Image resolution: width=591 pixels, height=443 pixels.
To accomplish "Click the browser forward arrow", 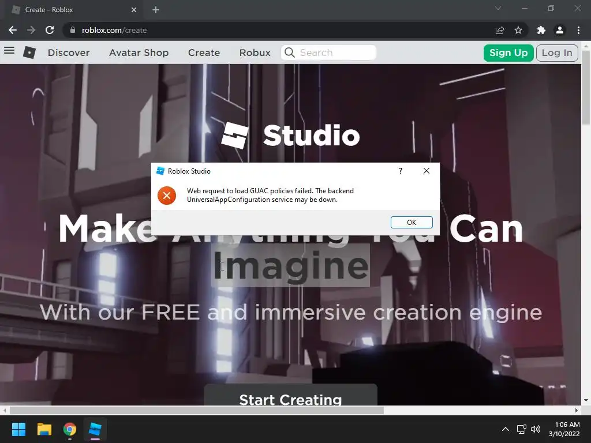I will tap(31, 30).
